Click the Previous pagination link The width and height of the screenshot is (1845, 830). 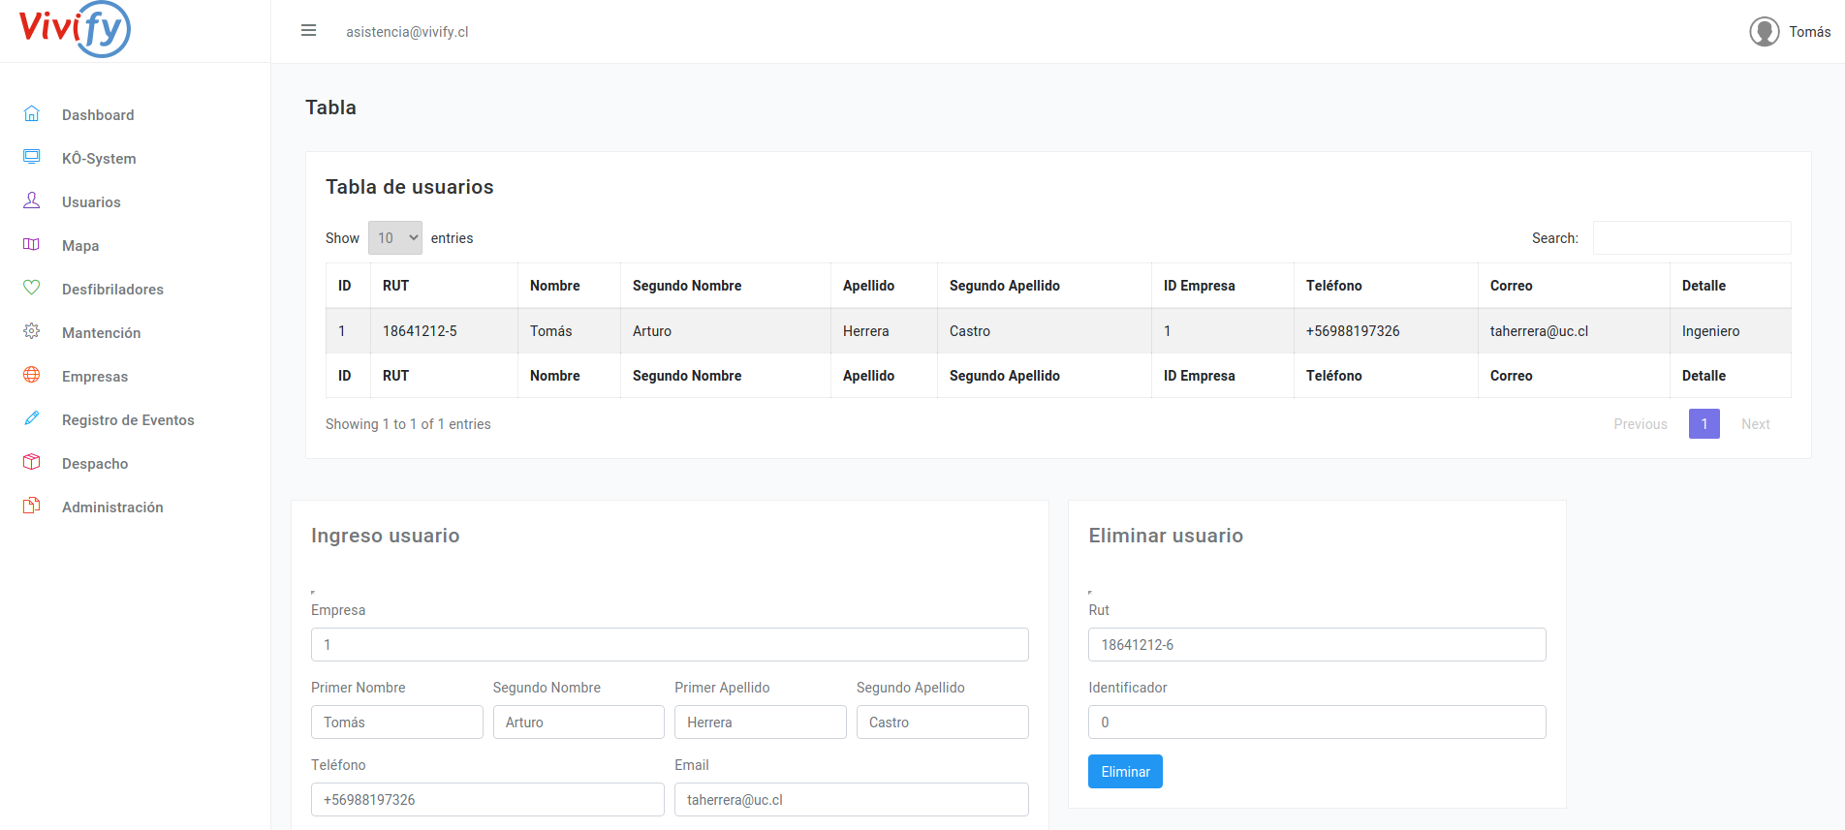tap(1641, 424)
